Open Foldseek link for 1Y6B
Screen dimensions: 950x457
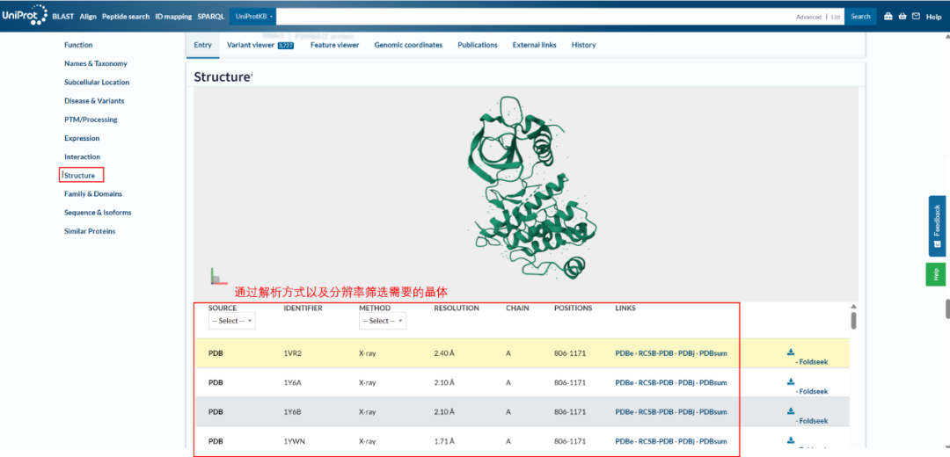[813, 421]
